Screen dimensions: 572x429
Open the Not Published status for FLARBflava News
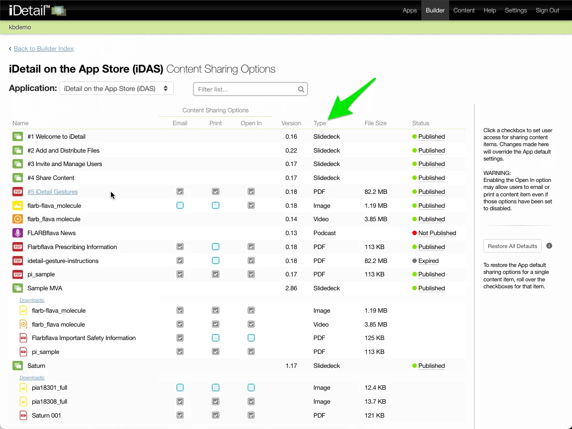[437, 233]
